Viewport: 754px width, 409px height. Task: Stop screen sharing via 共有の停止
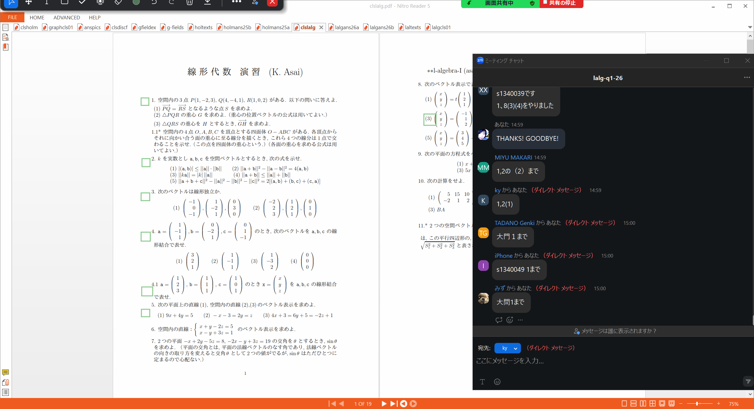click(561, 3)
